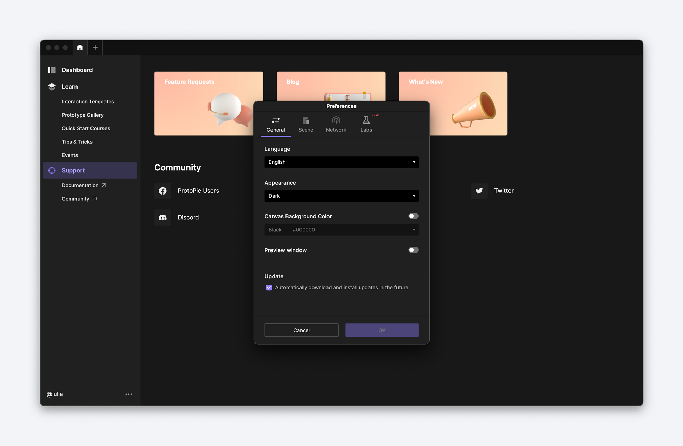Open the three-dots menu next to @iulia
The image size is (683, 446).
click(129, 394)
